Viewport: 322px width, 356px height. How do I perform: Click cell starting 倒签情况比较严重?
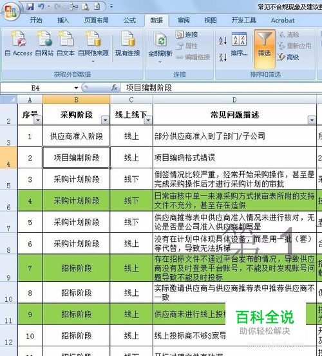234,179
